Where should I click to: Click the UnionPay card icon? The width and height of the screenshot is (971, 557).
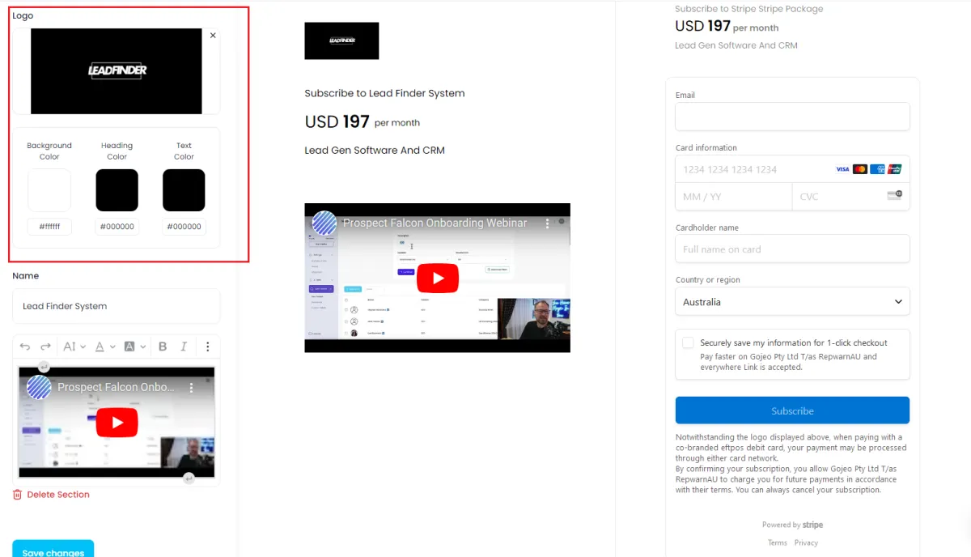(894, 169)
